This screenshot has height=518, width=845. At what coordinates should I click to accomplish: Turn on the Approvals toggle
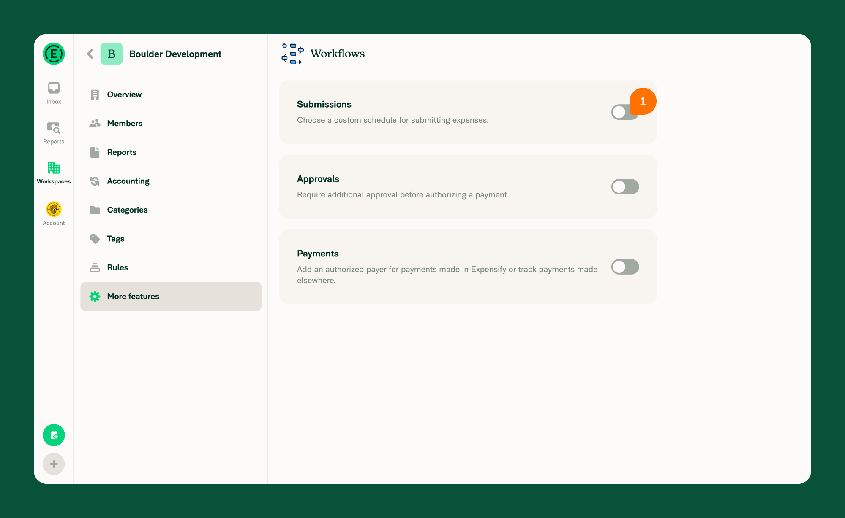[x=625, y=187]
